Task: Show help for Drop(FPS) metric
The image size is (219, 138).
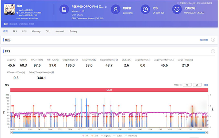Action: [x=77, y=60]
